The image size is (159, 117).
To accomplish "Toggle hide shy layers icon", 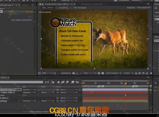I will coord(58,82).
